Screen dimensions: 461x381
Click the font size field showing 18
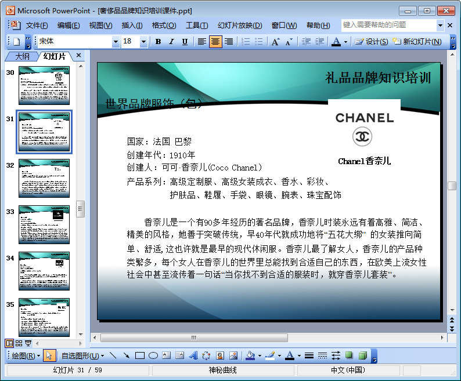tap(131, 42)
